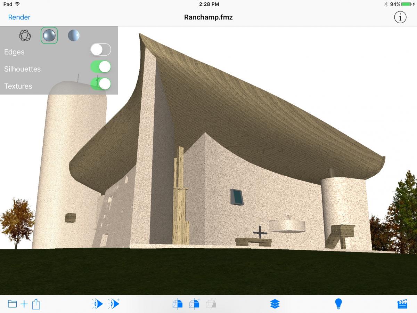
Task: Open the animation clapperboard icon
Action: (x=402, y=304)
